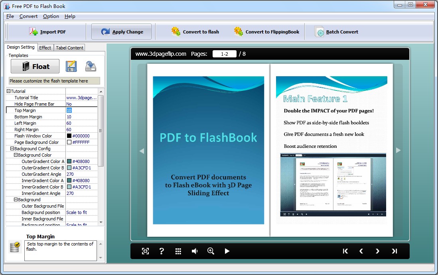The image size is (438, 275).
Task: Select the Outer Background File row
Action: tap(52, 206)
